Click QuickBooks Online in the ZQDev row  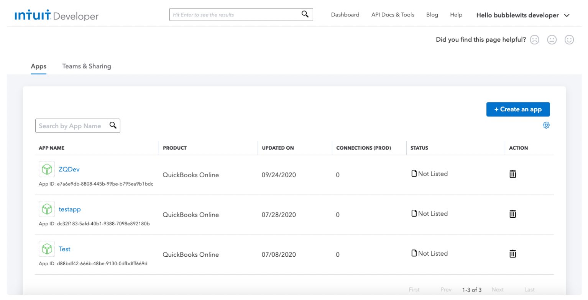(x=191, y=175)
